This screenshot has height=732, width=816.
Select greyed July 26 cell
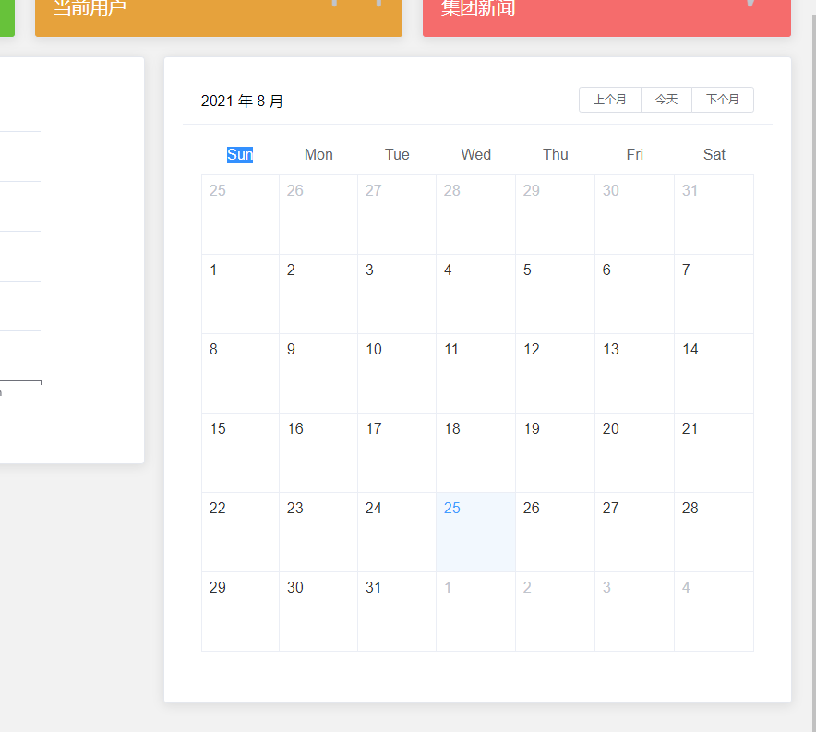(318, 215)
